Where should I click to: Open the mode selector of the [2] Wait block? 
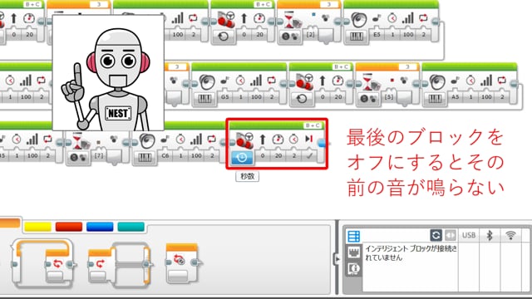click(289, 37)
